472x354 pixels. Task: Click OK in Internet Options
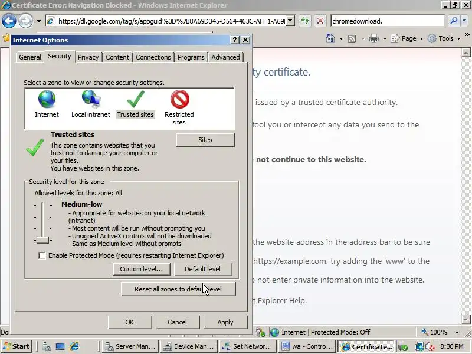[x=130, y=322]
